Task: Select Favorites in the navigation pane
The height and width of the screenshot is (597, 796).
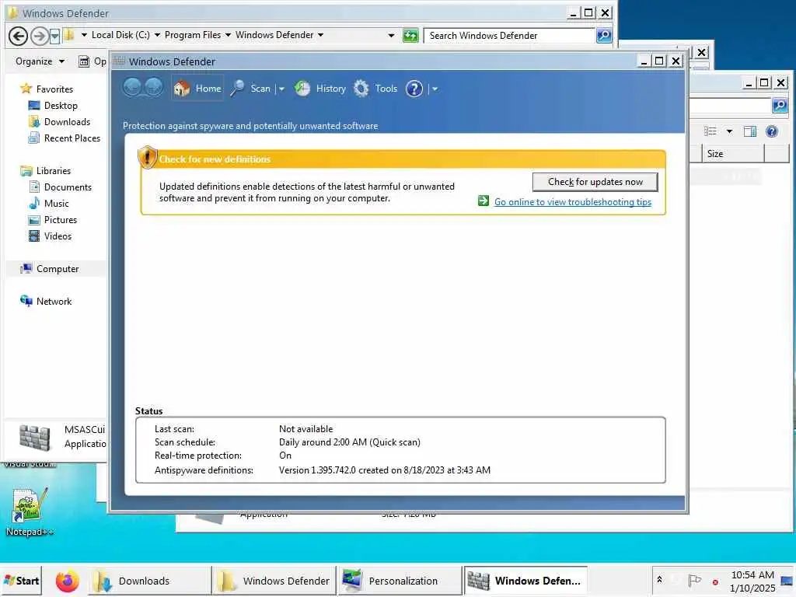Action: pyautogui.click(x=54, y=89)
